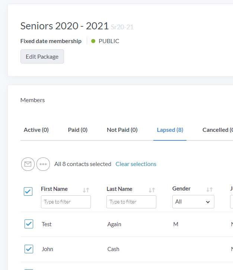Click the Last Name filter field
233x270 pixels.
(x=131, y=202)
